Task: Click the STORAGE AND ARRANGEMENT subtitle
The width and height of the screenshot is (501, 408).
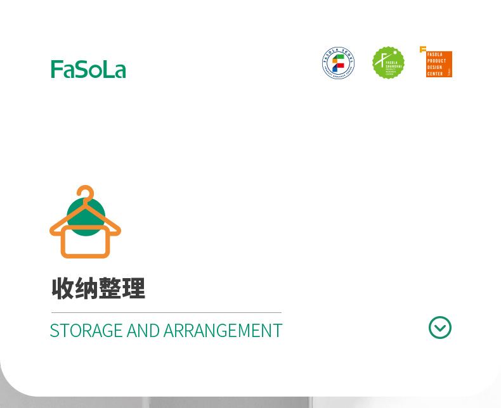Action: click(166, 331)
